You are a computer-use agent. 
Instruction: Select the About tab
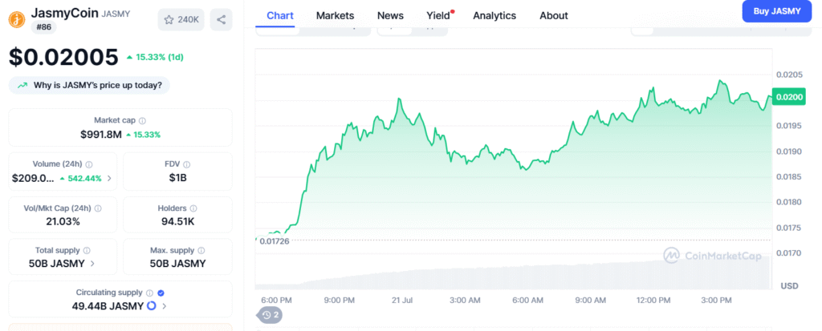554,16
